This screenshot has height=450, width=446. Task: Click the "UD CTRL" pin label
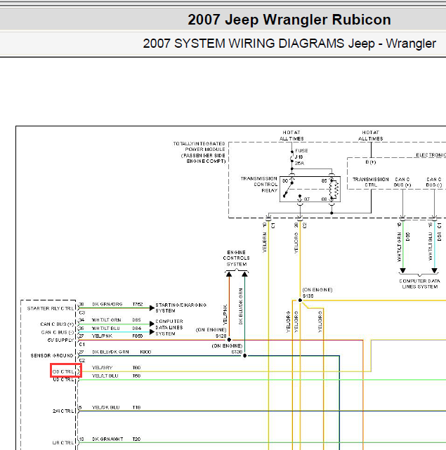tap(63, 379)
